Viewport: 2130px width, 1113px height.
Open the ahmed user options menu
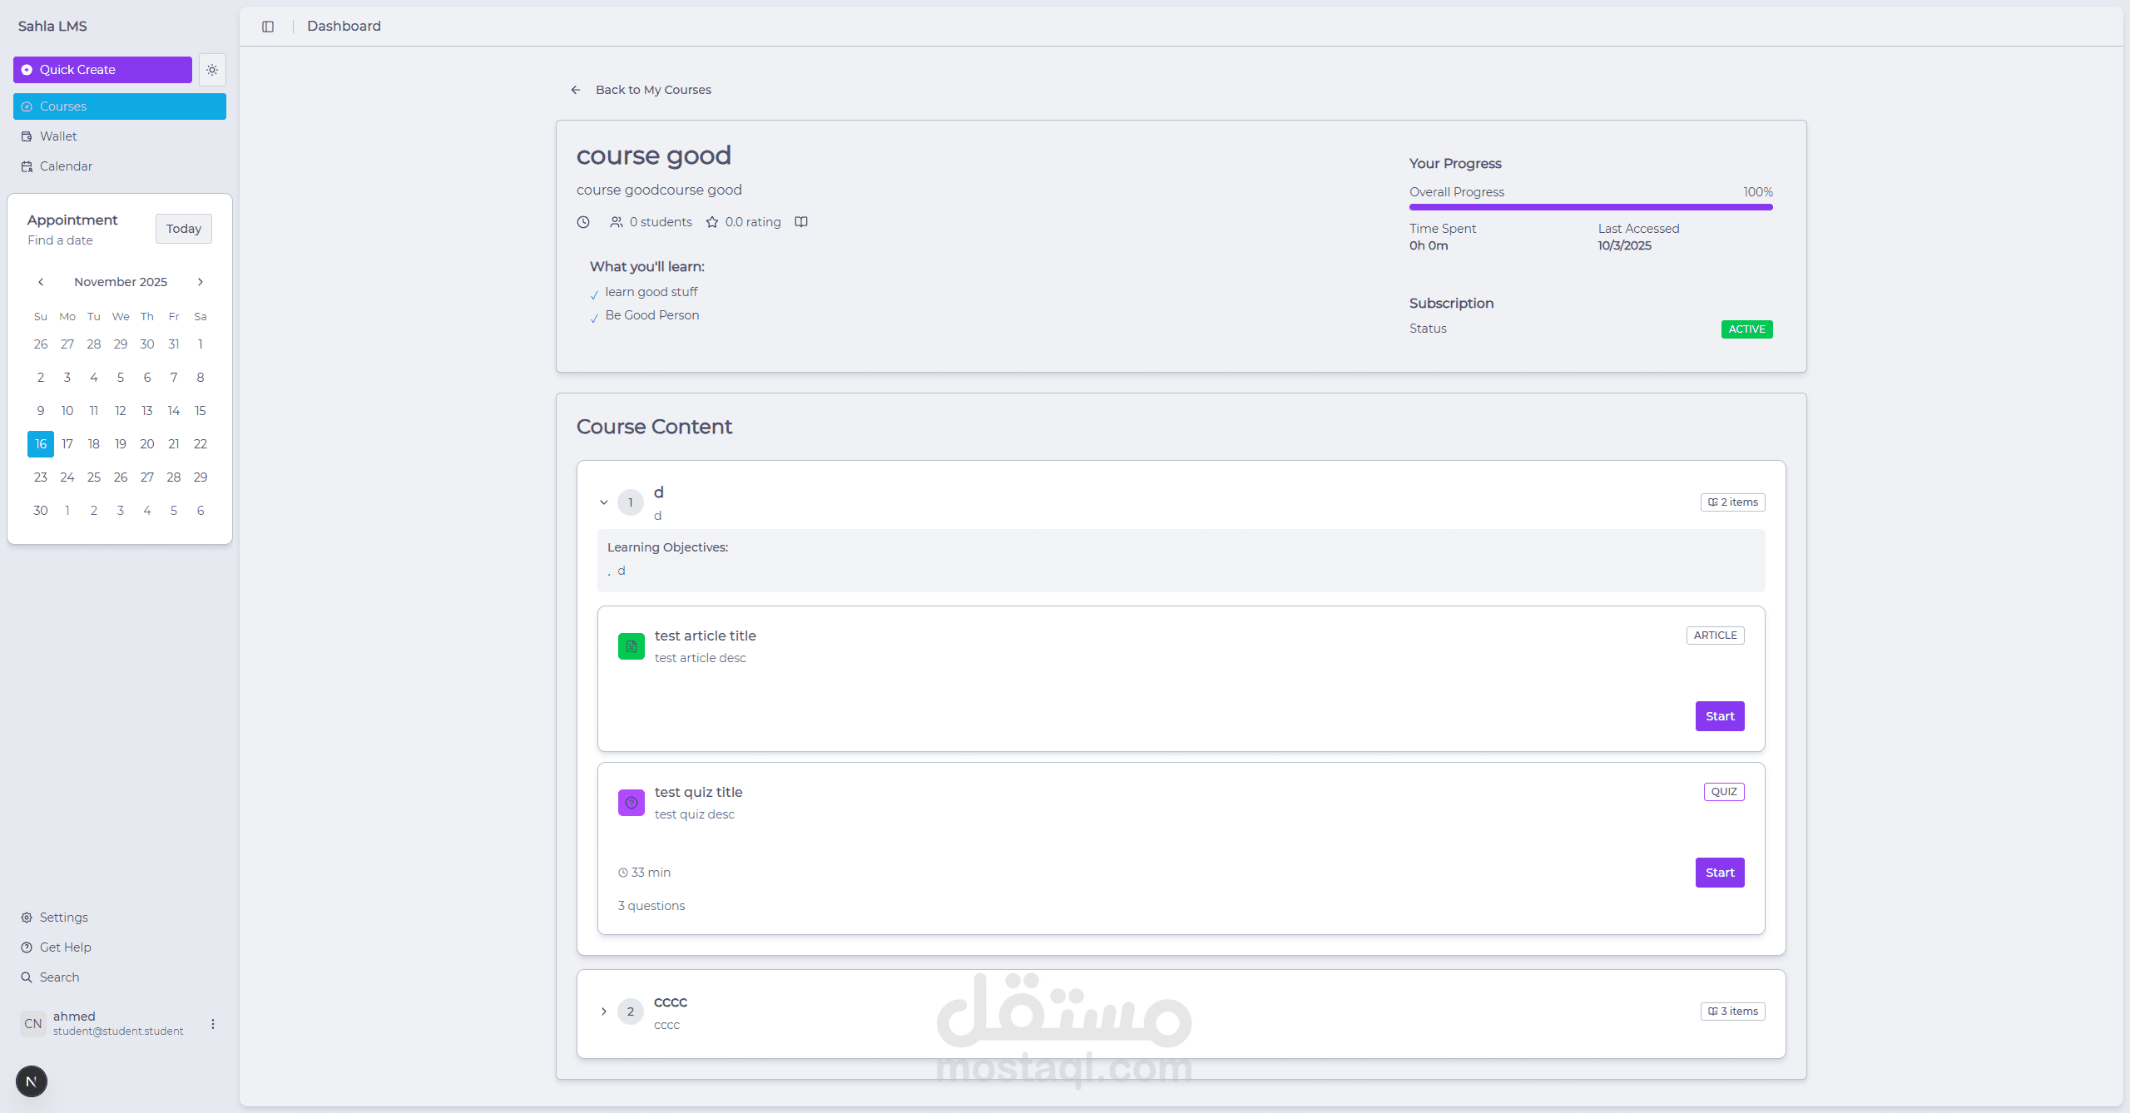pyautogui.click(x=213, y=1024)
